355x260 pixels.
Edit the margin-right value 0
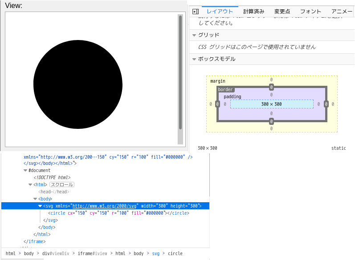(x=333, y=104)
